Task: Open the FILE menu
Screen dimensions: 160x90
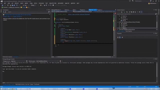Action: 1,3
